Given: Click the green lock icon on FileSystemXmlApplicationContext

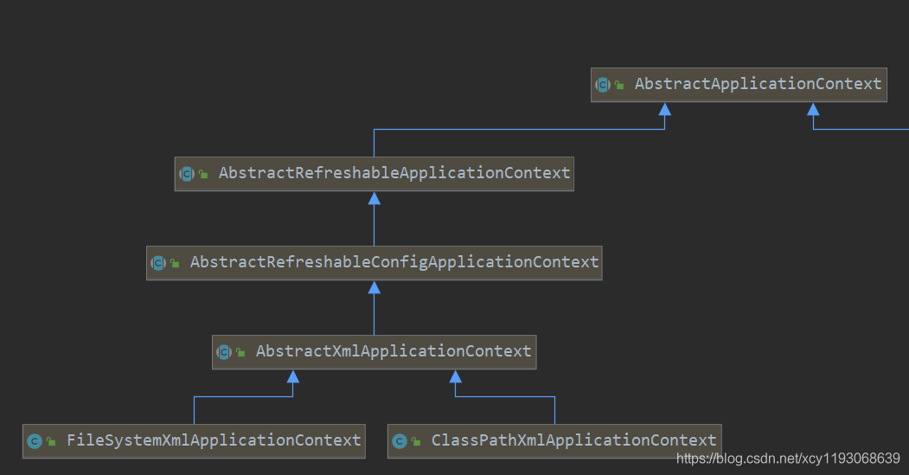Looking at the screenshot, I should (x=51, y=442).
